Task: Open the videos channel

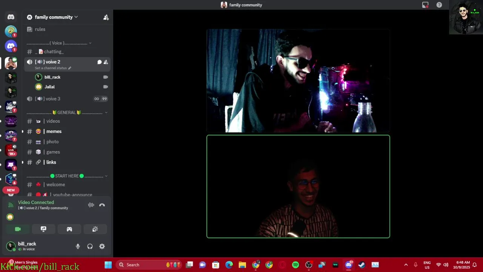Action: [x=53, y=121]
